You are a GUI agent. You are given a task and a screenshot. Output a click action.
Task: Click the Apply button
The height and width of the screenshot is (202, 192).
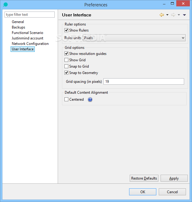click(174, 178)
